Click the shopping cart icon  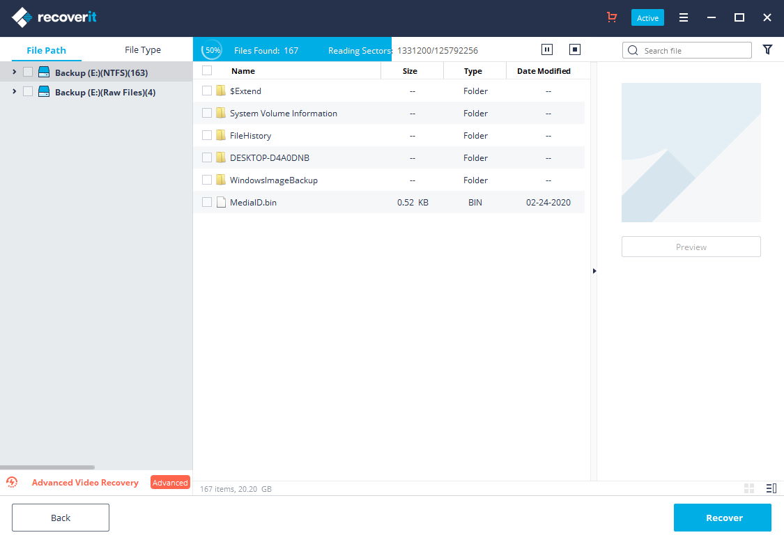[612, 17]
